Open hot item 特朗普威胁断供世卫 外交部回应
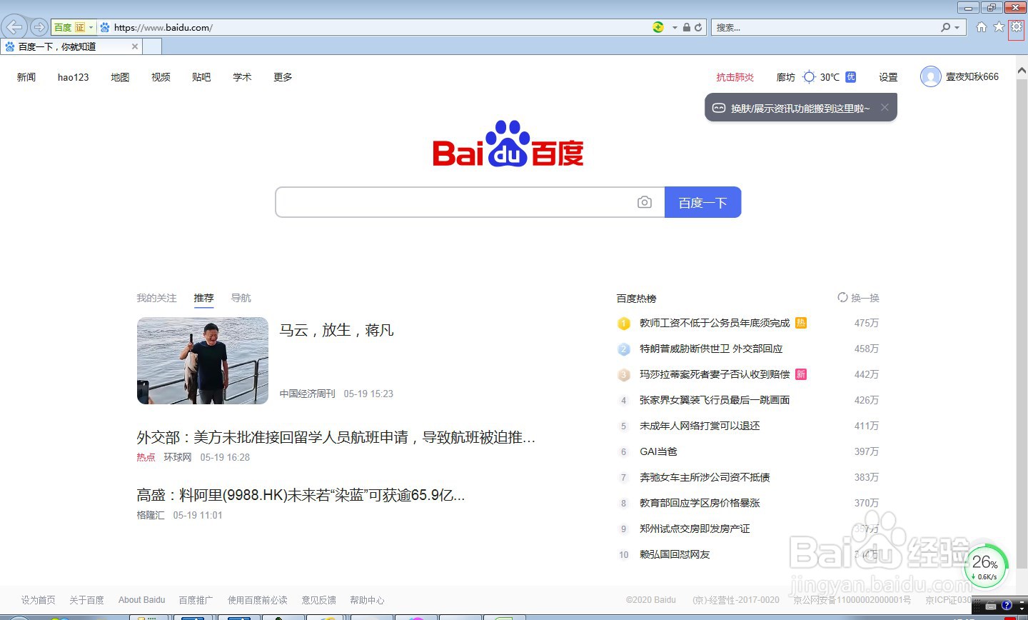The width and height of the screenshot is (1028, 620). [x=711, y=349]
